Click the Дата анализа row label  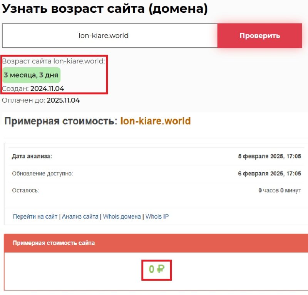32,156
